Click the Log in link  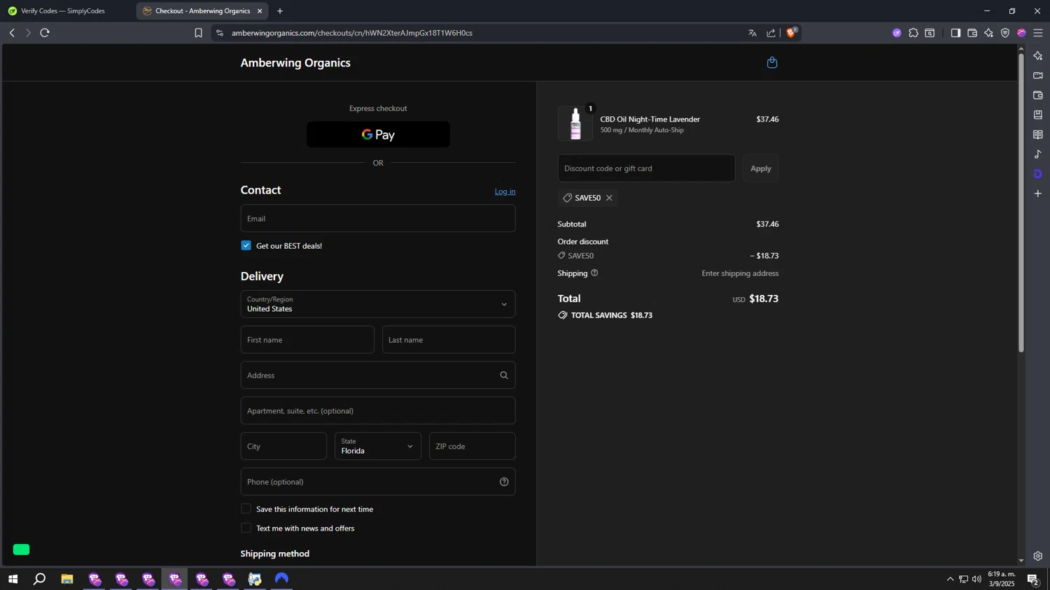click(x=505, y=192)
